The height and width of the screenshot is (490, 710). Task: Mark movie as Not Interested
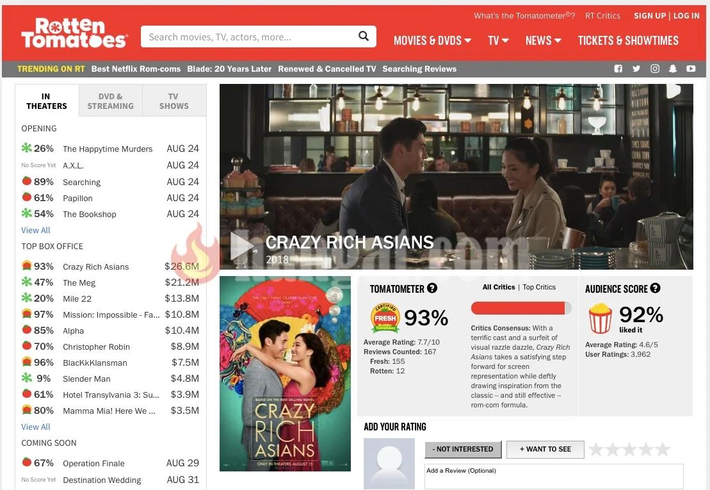463,449
